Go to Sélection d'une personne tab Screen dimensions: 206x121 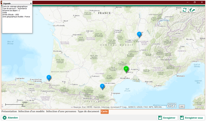point(61,112)
